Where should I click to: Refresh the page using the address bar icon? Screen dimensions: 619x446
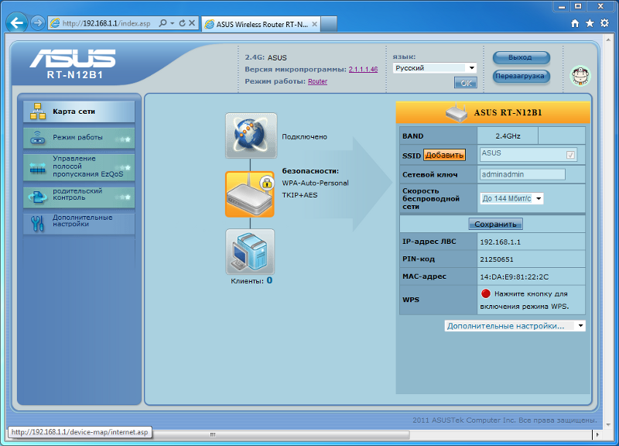click(182, 23)
